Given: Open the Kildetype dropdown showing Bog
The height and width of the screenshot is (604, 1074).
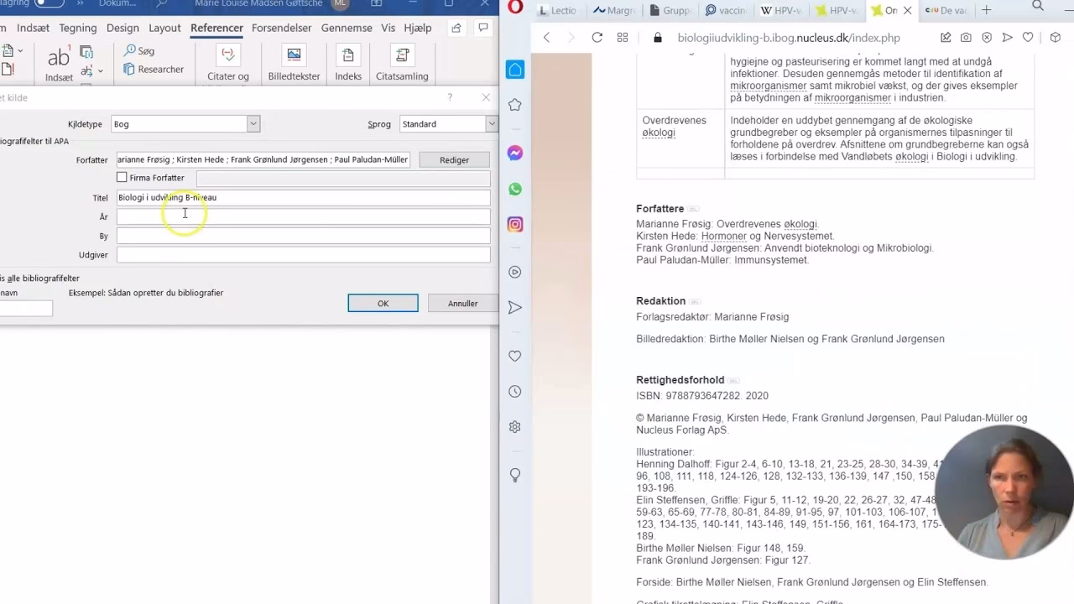Looking at the screenshot, I should point(253,123).
